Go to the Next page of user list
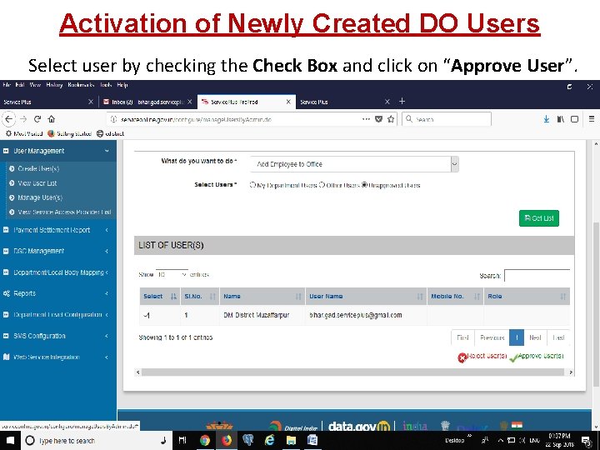This screenshot has height=450, width=600. click(535, 337)
